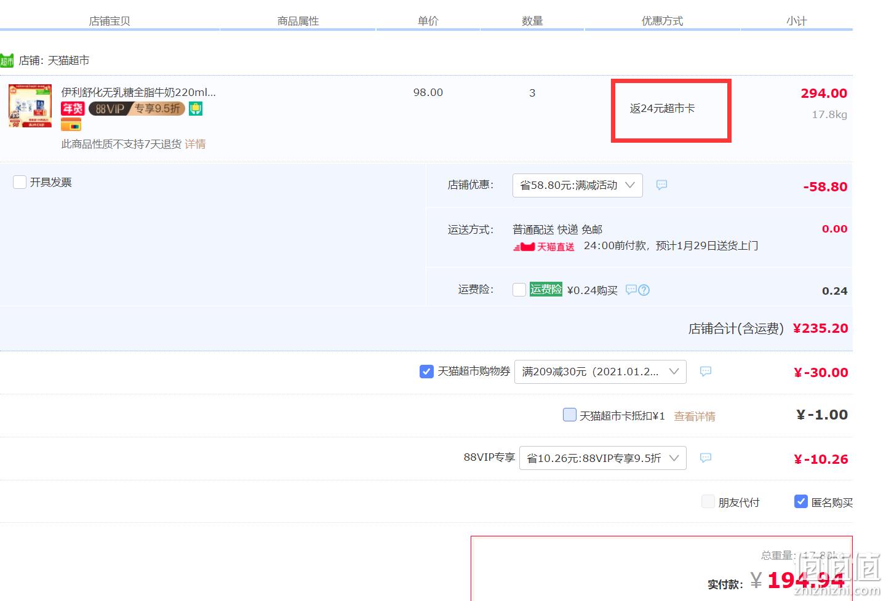Click the 商品属性 column header
Image resolution: width=886 pixels, height=601 pixels.
[298, 21]
